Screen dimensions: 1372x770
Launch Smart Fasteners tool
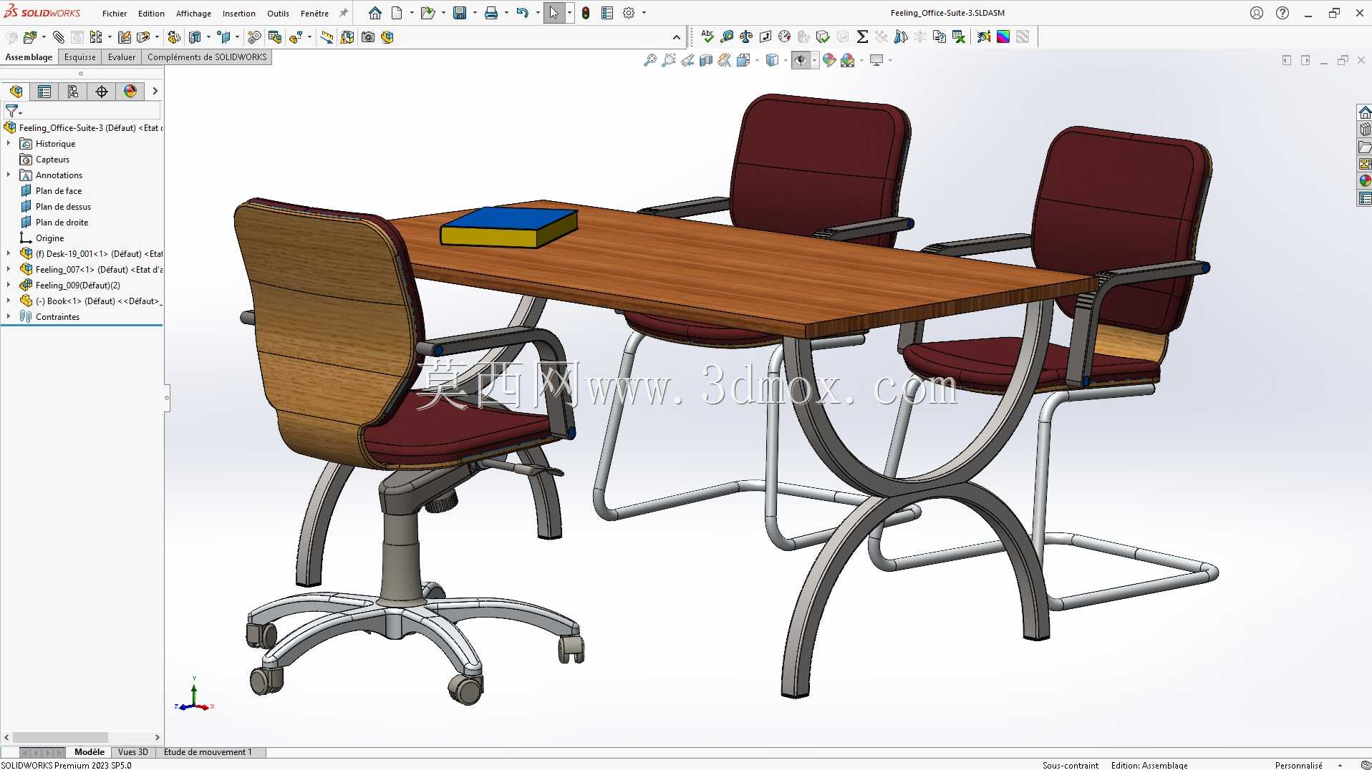[125, 37]
